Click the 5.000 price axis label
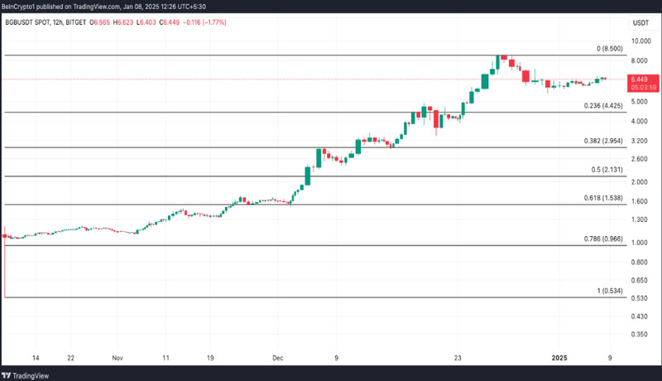The width and height of the screenshot is (662, 381). (x=639, y=102)
